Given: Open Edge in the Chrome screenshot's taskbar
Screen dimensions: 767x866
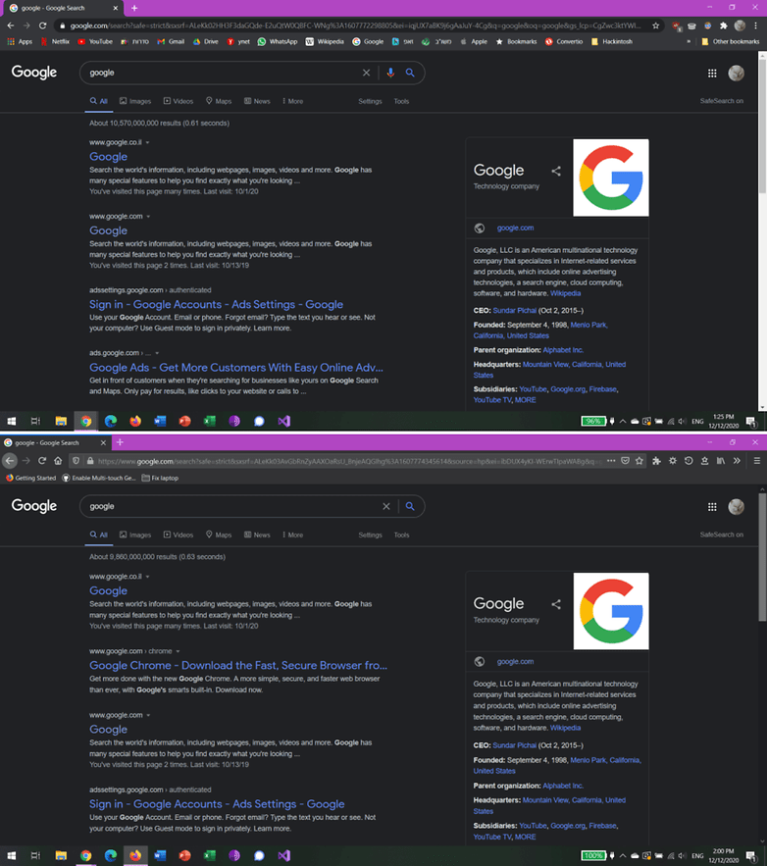Looking at the screenshot, I should pyautogui.click(x=111, y=422).
